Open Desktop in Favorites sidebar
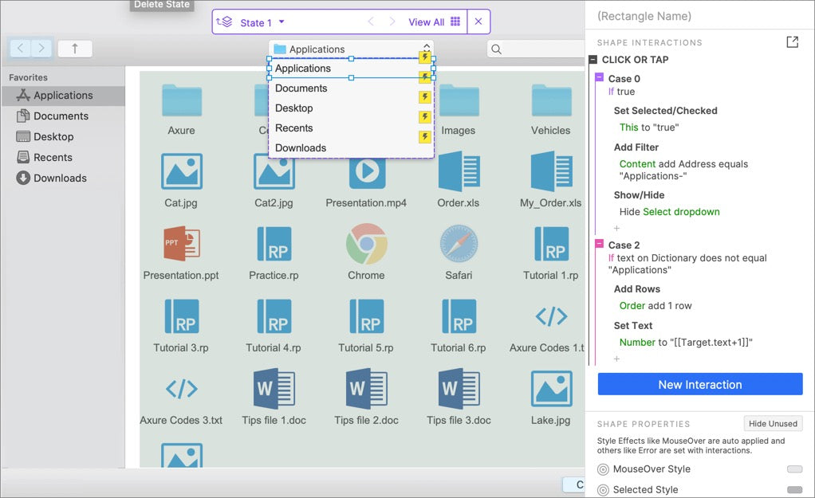This screenshot has height=498, width=815. (63, 136)
